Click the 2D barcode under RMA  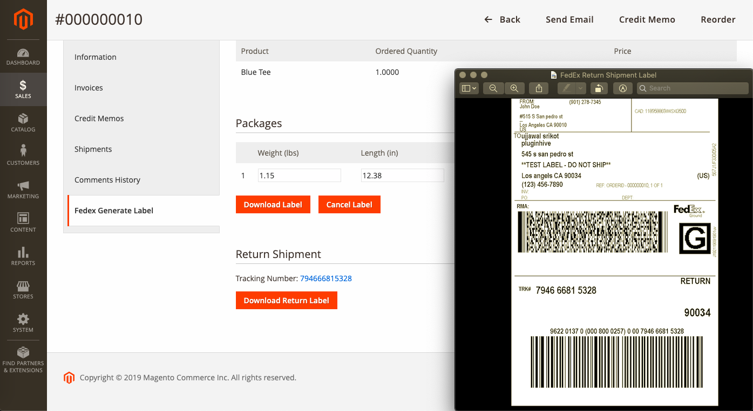[593, 232]
